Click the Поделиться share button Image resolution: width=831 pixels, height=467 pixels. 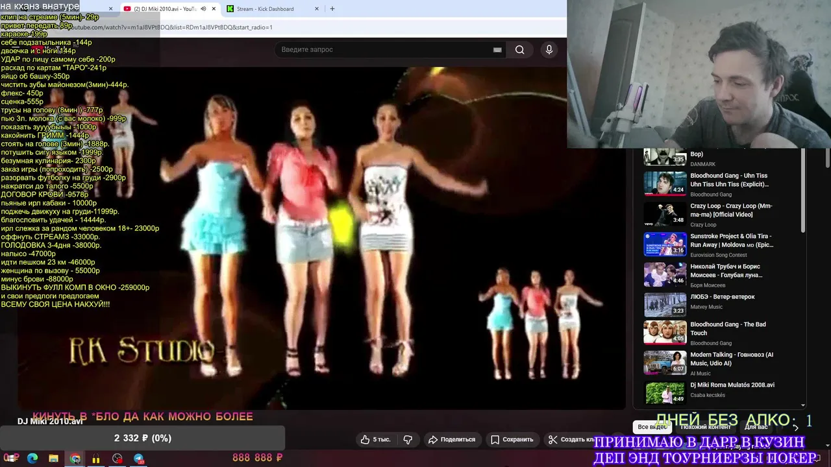pyautogui.click(x=452, y=439)
